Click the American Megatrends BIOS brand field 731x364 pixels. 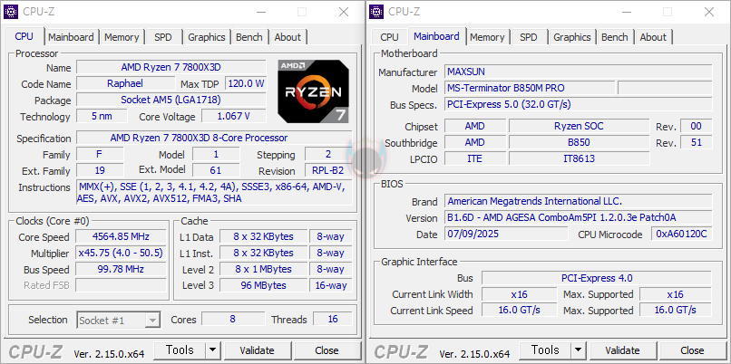[x=578, y=201]
